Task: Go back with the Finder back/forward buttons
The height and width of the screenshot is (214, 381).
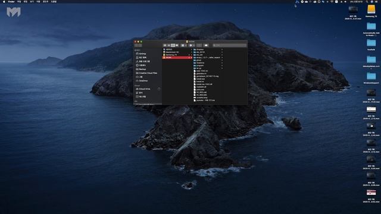Action: [138, 45]
